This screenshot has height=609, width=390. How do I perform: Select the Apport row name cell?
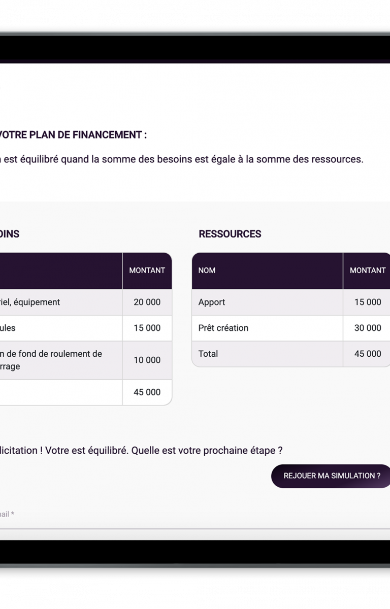click(x=267, y=302)
